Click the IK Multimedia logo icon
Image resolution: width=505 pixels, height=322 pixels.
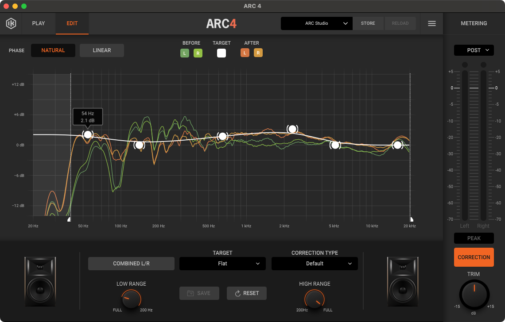pos(11,23)
